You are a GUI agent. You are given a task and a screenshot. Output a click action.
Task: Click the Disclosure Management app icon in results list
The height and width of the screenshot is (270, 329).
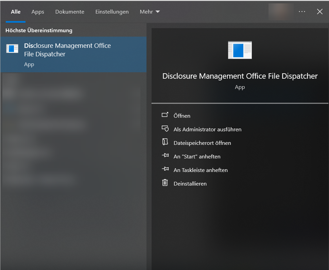point(12,49)
